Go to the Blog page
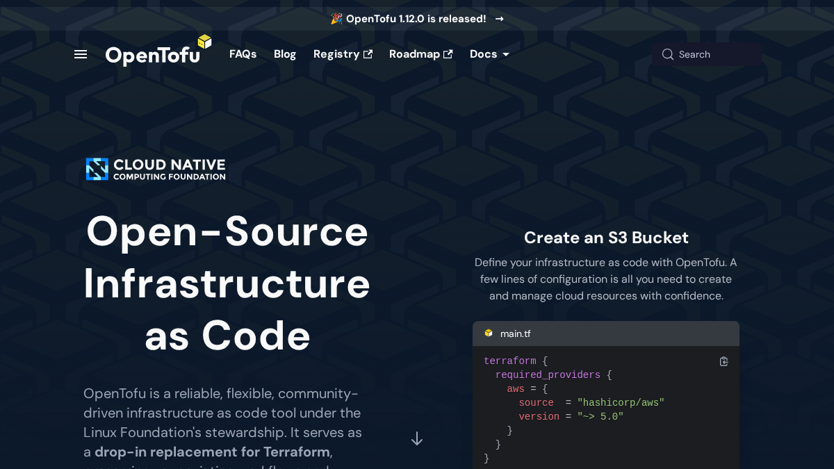Screen dimensions: 834x469 (x=285, y=54)
